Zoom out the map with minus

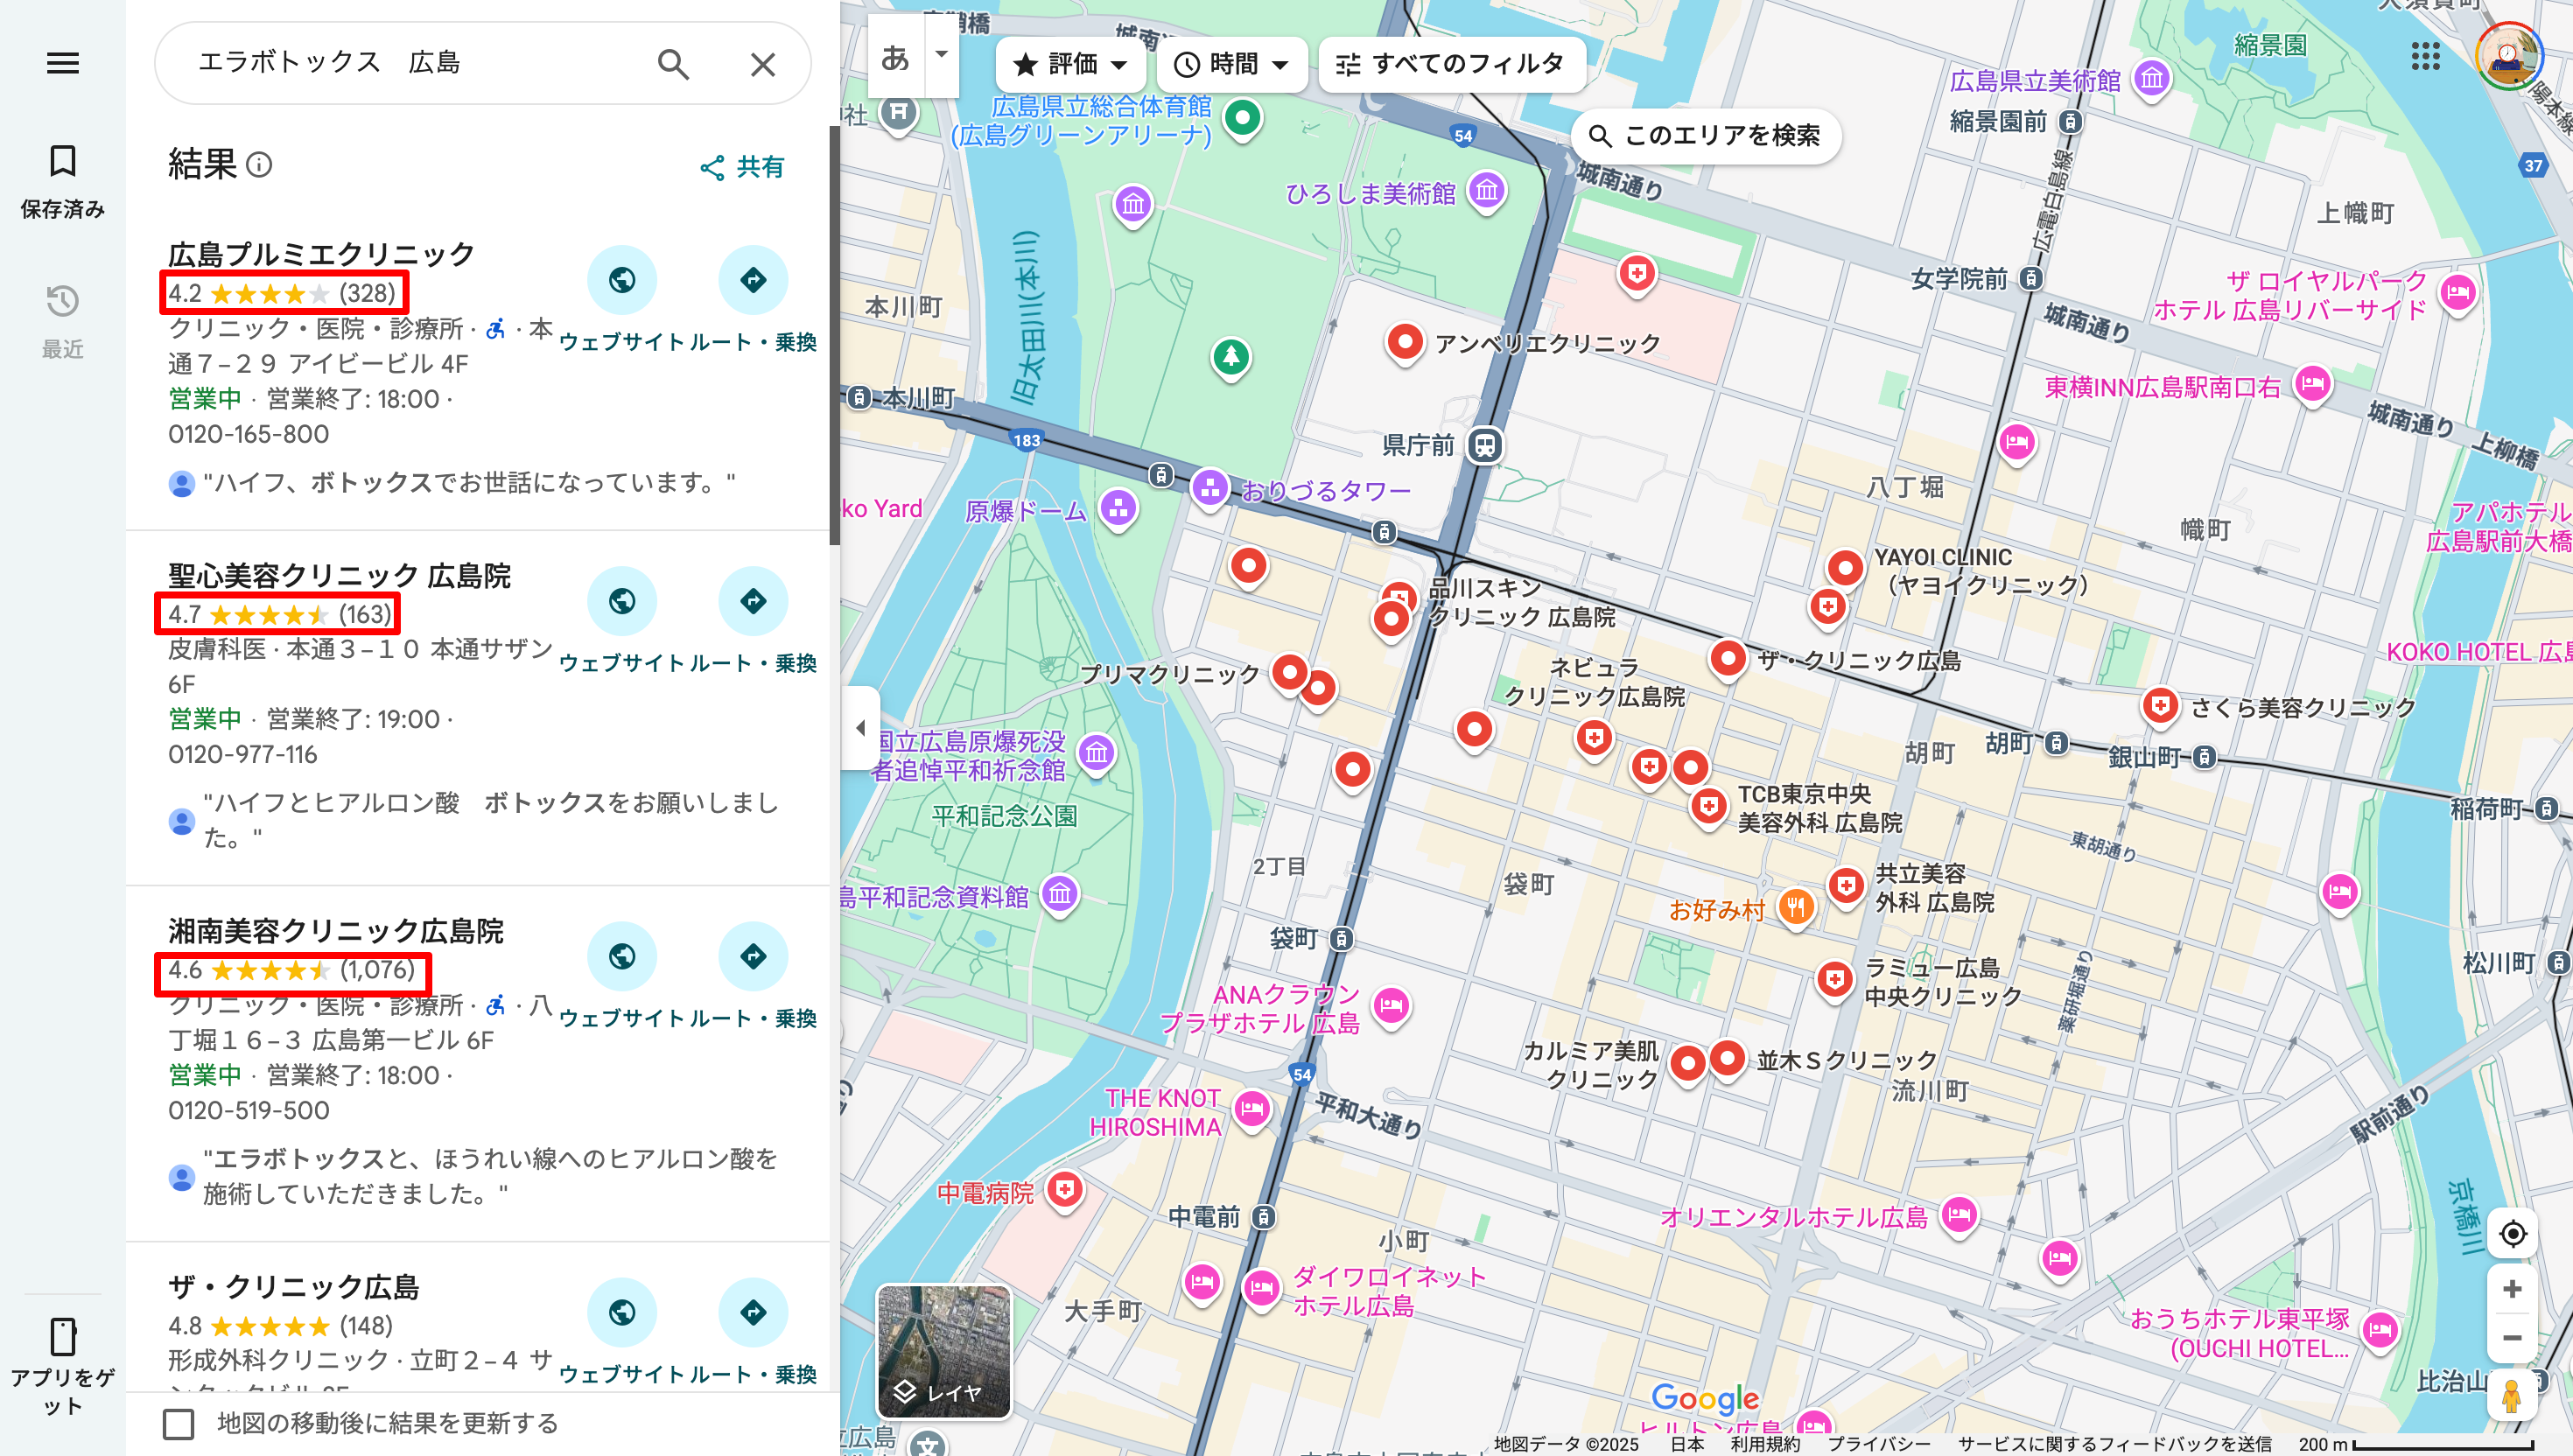coord(2511,1337)
